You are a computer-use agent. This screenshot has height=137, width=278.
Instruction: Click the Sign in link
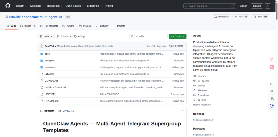[244, 6]
